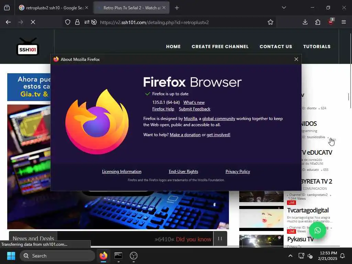Viewport: 352px width, 264px height.
Task: Open the muted volume tray icon
Action: (x=310, y=256)
